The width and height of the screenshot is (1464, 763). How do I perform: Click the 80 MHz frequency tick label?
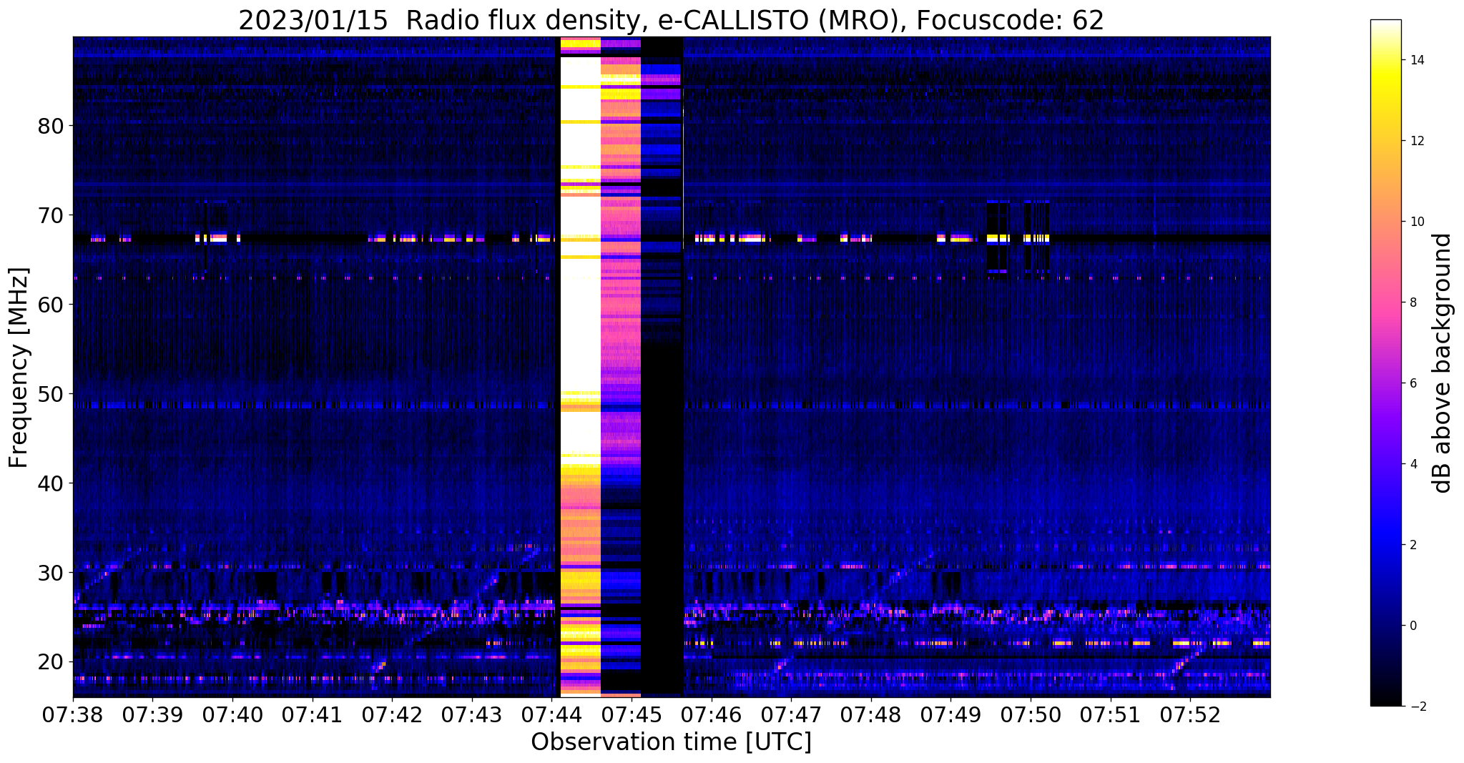pos(50,126)
